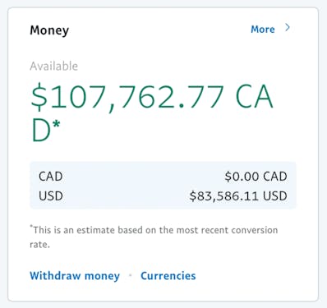Click the gray Available label
The image size is (327, 308).
click(54, 67)
